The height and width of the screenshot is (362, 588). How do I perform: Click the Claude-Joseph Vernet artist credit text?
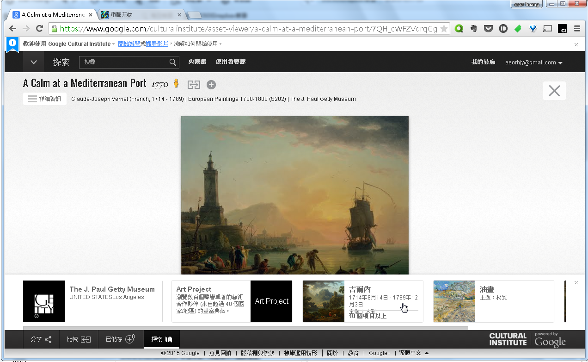[x=128, y=99]
